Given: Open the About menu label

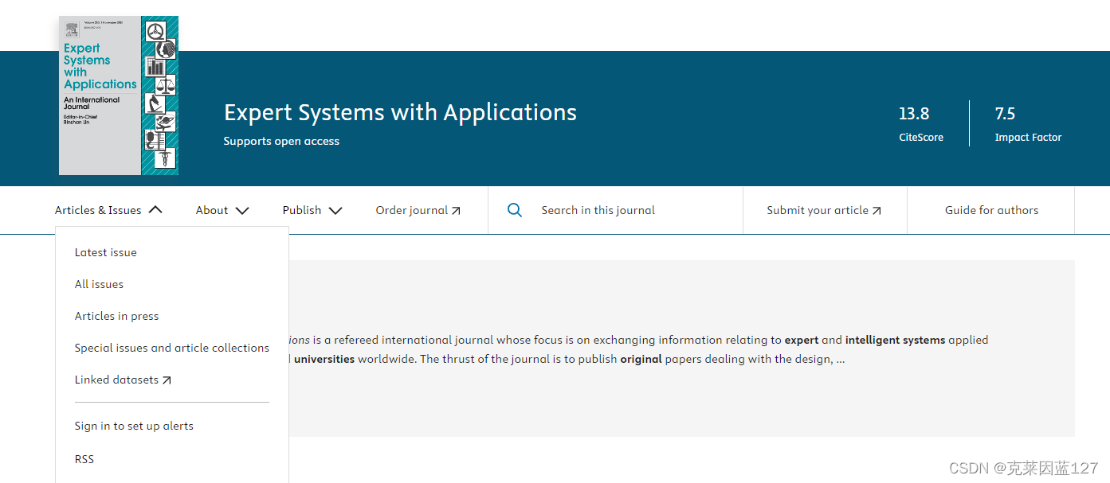Looking at the screenshot, I should 212,210.
